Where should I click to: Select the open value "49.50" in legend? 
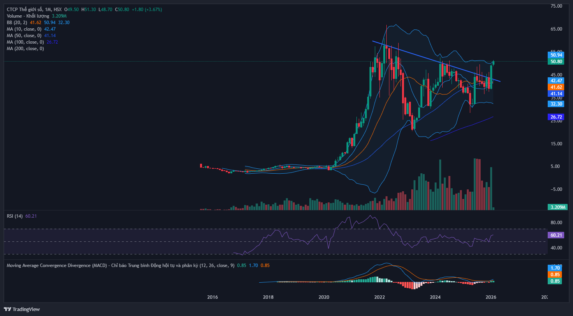(73, 10)
